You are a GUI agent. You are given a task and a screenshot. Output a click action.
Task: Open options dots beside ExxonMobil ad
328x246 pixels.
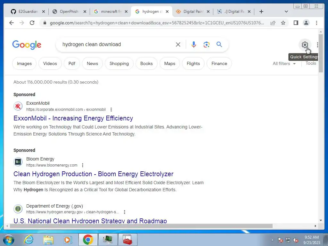(111, 110)
